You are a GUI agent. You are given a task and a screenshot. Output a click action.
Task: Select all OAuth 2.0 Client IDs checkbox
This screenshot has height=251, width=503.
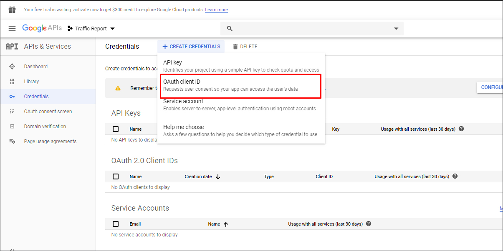[x=116, y=176]
